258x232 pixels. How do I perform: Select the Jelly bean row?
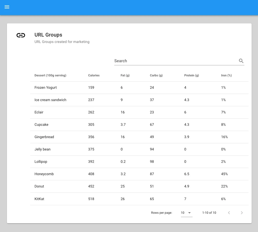139,149
